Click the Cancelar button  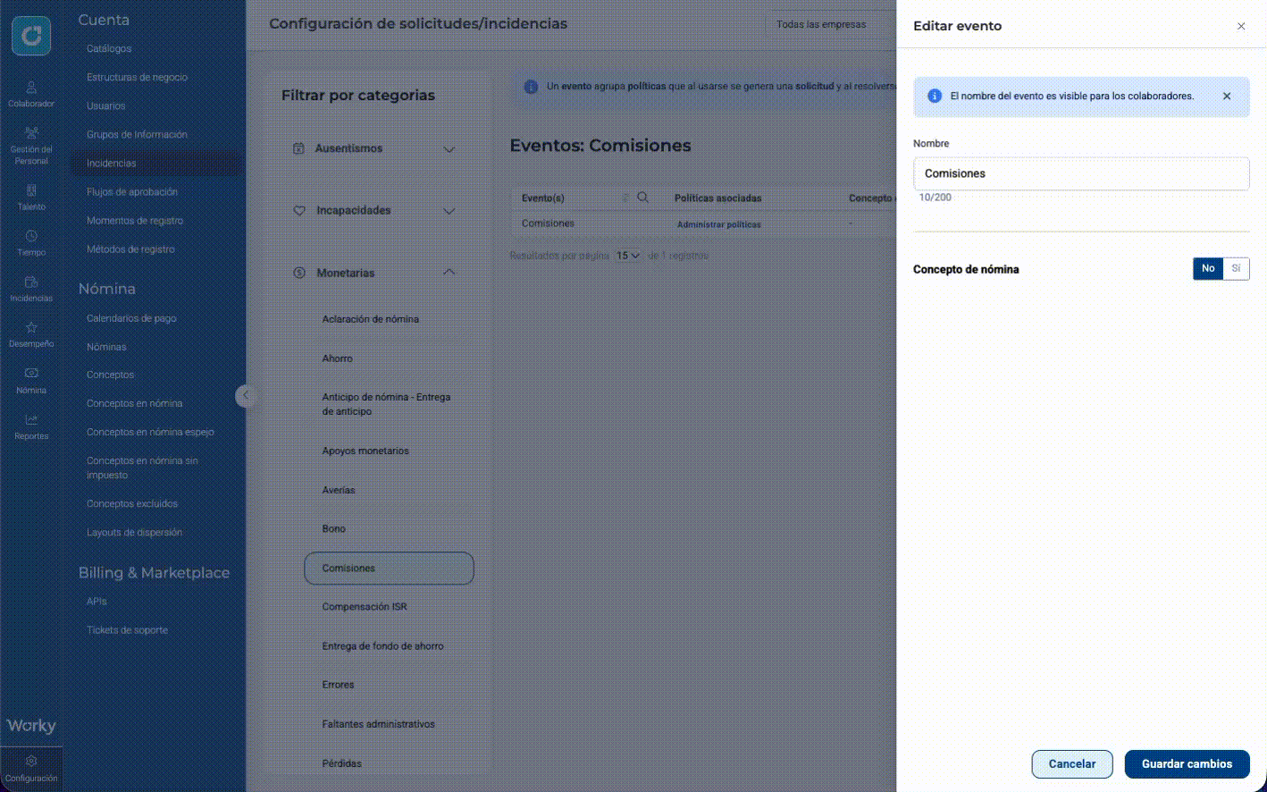[x=1072, y=764]
